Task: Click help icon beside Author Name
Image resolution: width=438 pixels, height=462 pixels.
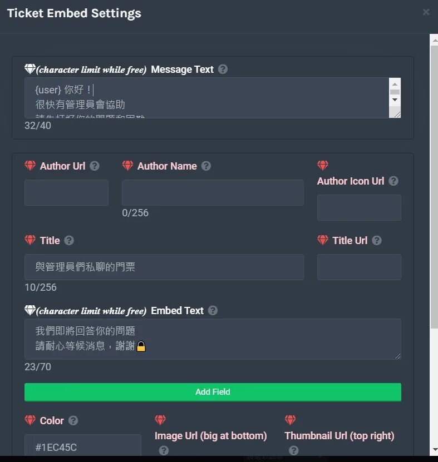Action: tap(206, 166)
